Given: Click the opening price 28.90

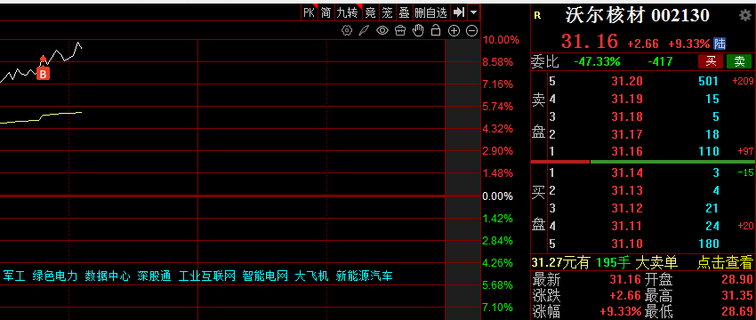Looking at the screenshot, I should pos(736,279).
